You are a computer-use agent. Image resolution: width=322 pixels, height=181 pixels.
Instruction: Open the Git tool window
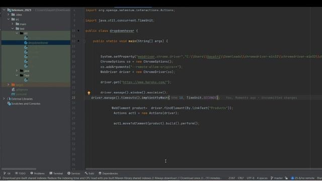[x=7, y=173]
